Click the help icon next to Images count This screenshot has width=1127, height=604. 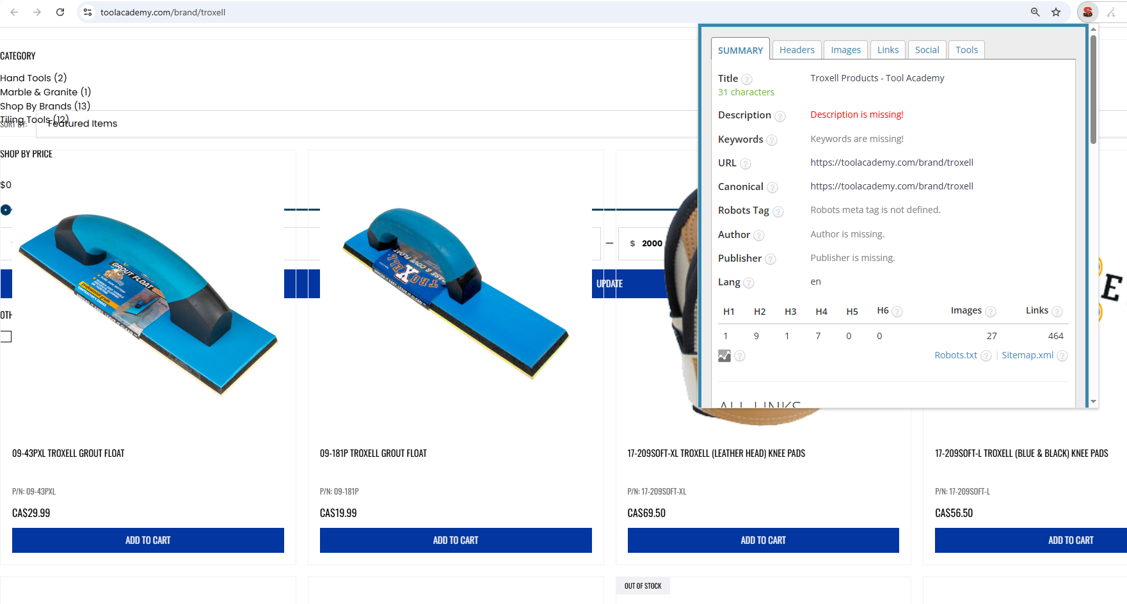(991, 312)
